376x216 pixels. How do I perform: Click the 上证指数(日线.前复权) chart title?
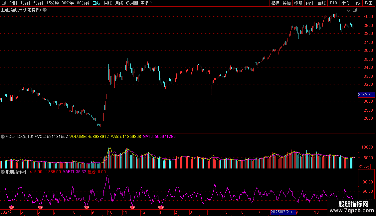click(x=21, y=10)
